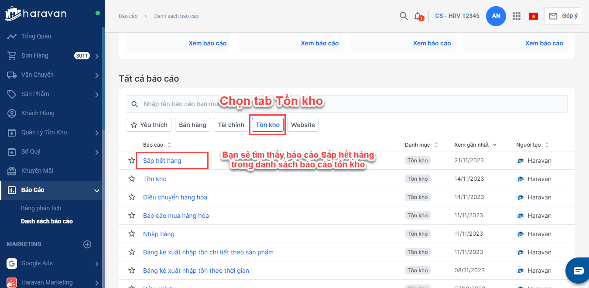589x288 pixels.
Task: Open the Tổng Quan dashboard icon
Action: point(12,36)
